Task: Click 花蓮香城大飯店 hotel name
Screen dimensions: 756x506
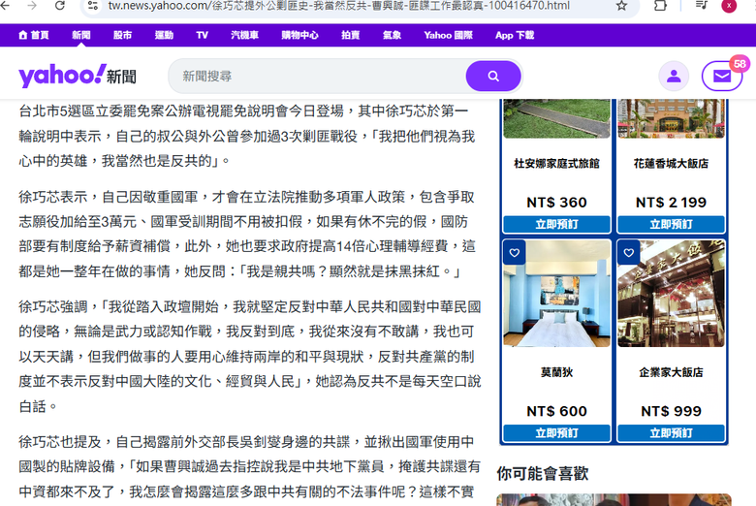Action: 671,164
